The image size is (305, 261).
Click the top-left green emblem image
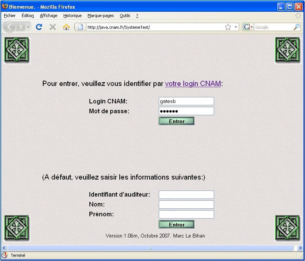click(16, 50)
